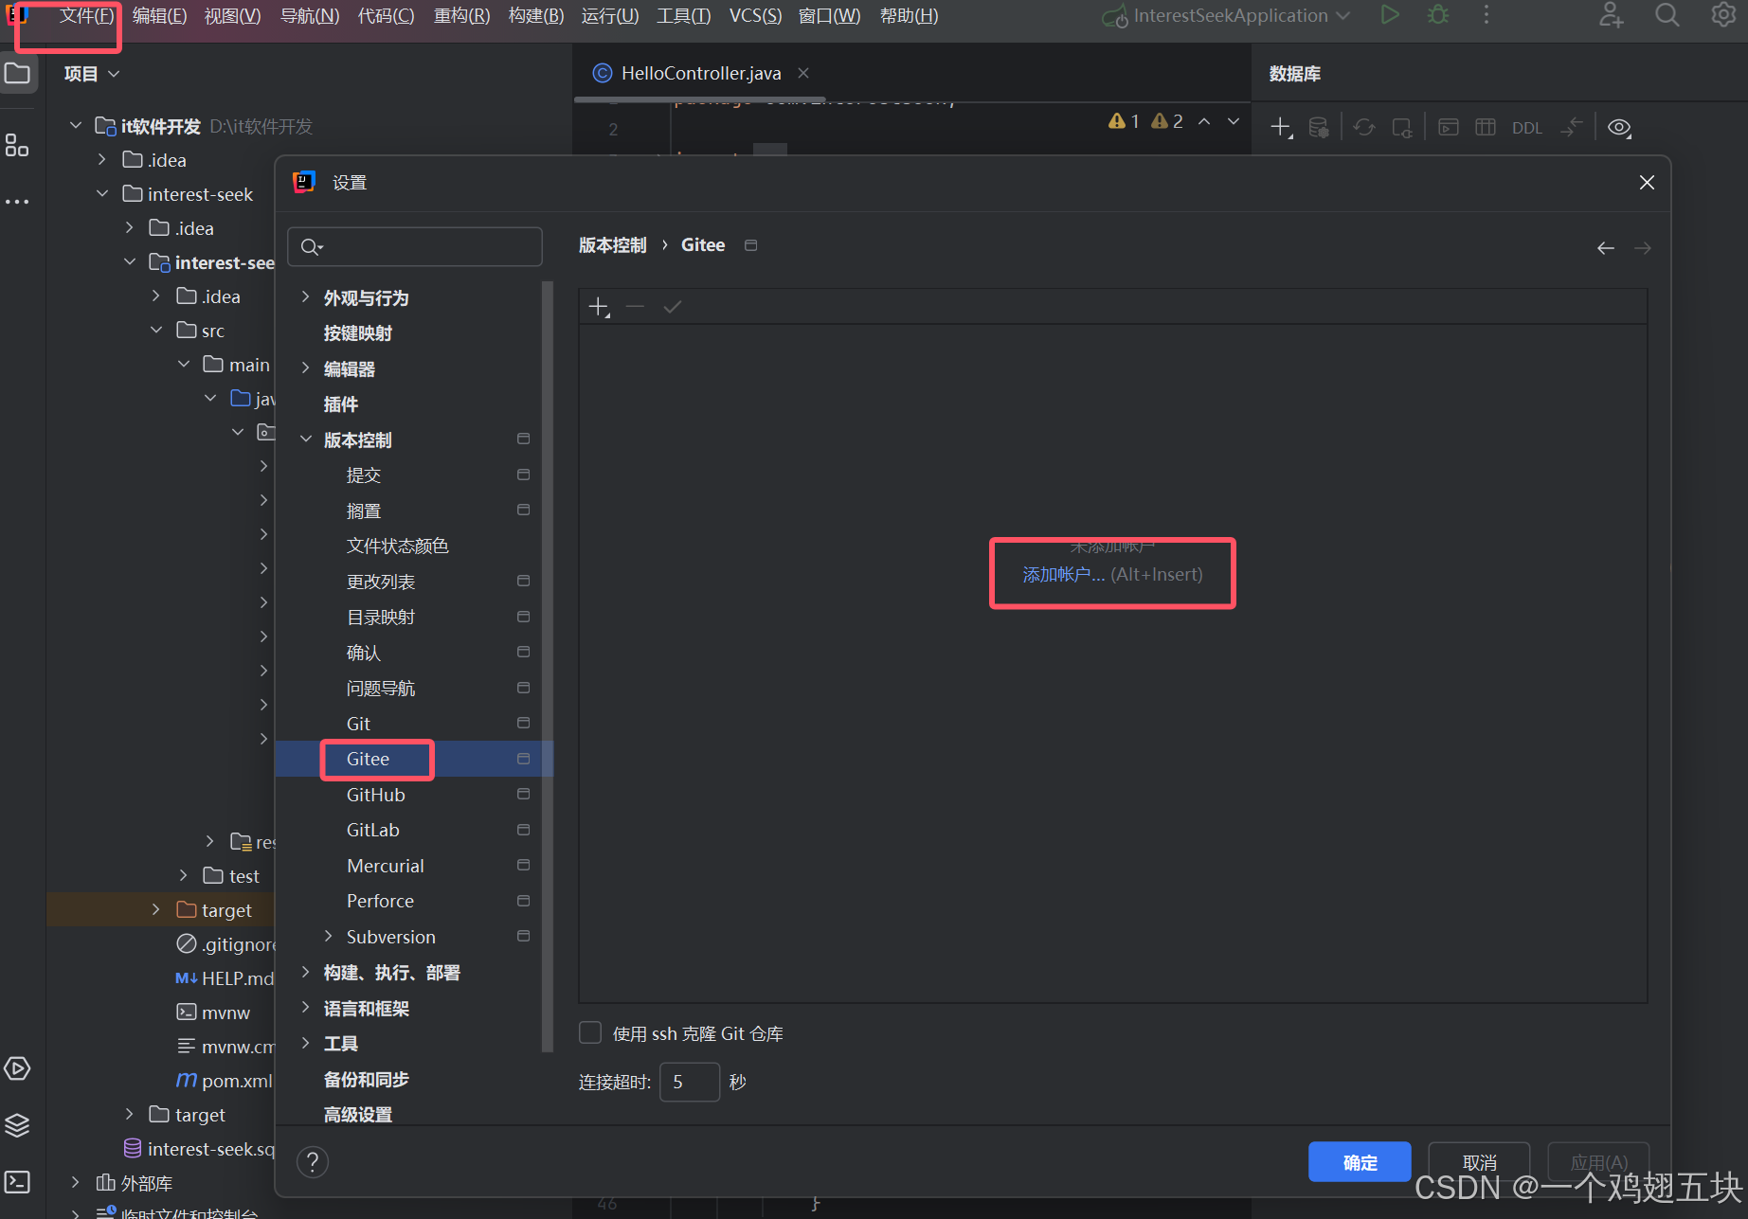1748x1219 pixels.
Task: Enable the SSH clone Git repository checkbox
Action: pos(590,1032)
